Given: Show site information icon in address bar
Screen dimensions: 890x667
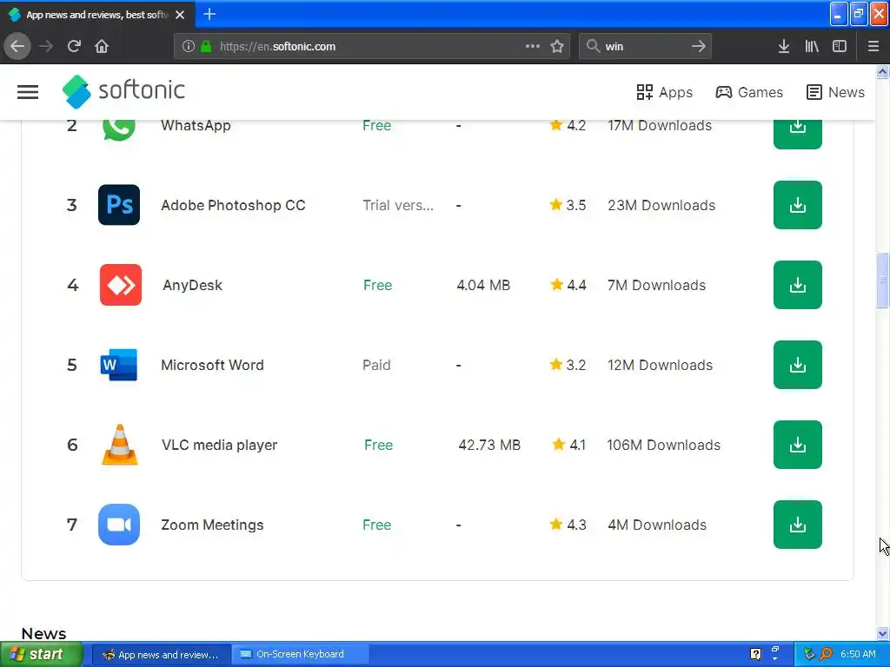Looking at the screenshot, I should tap(189, 47).
